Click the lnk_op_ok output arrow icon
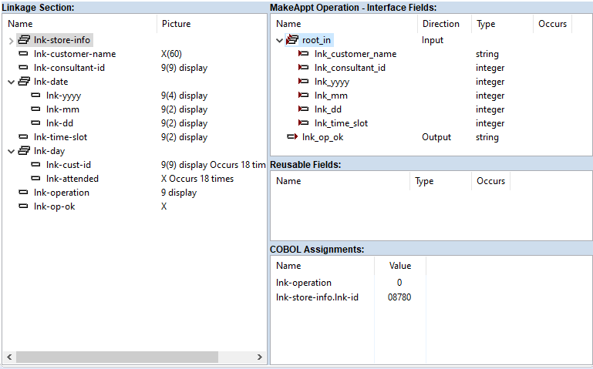The width and height of the screenshot is (593, 369). (x=291, y=137)
